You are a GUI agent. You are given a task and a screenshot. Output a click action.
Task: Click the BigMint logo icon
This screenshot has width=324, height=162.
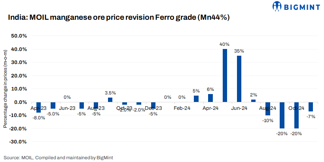[277, 6]
